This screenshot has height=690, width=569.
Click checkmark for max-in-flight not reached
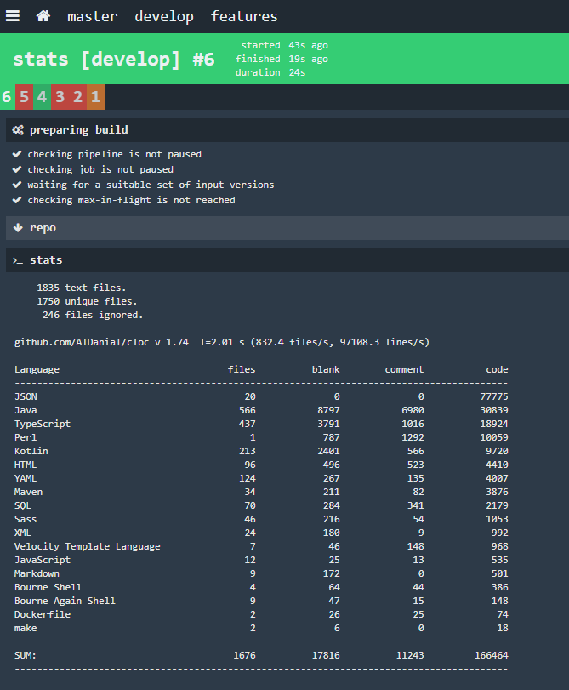(x=17, y=200)
